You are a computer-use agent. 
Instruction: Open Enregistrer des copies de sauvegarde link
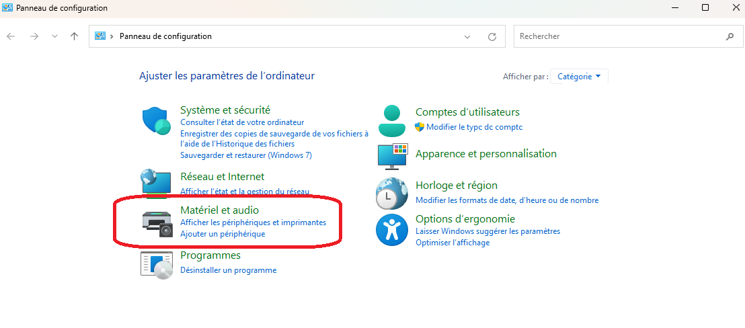click(274, 138)
